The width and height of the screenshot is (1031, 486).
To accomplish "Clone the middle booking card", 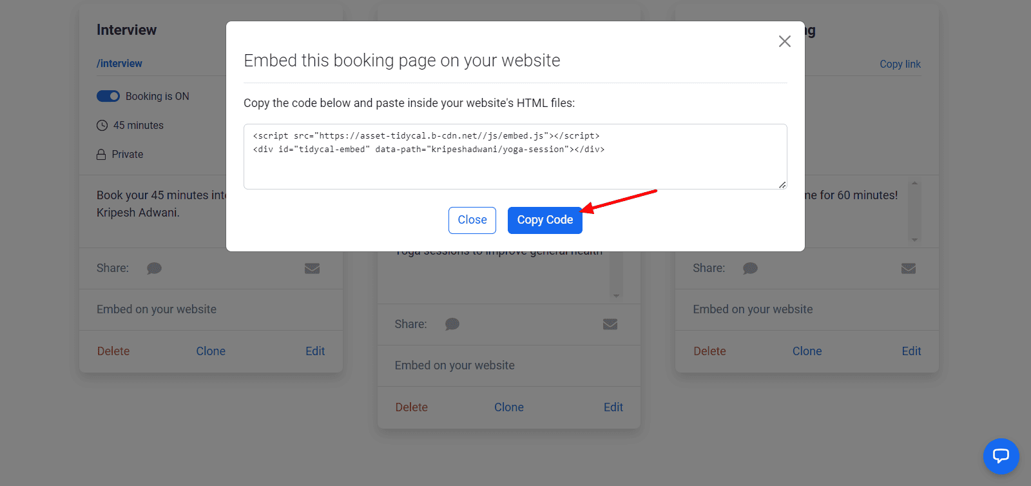I will [508, 407].
